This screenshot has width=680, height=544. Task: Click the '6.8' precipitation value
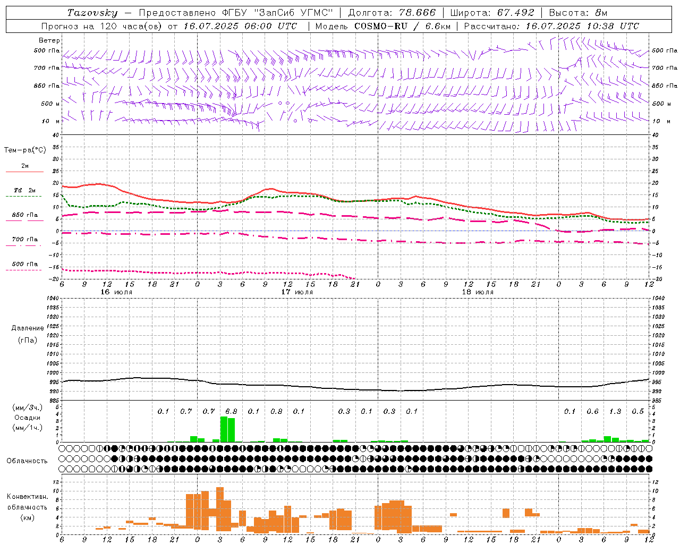click(231, 411)
